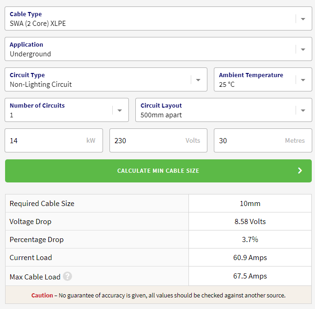The image size is (315, 309).
Task: Click the help icon beside Max Cable Load
Action: (x=67, y=277)
